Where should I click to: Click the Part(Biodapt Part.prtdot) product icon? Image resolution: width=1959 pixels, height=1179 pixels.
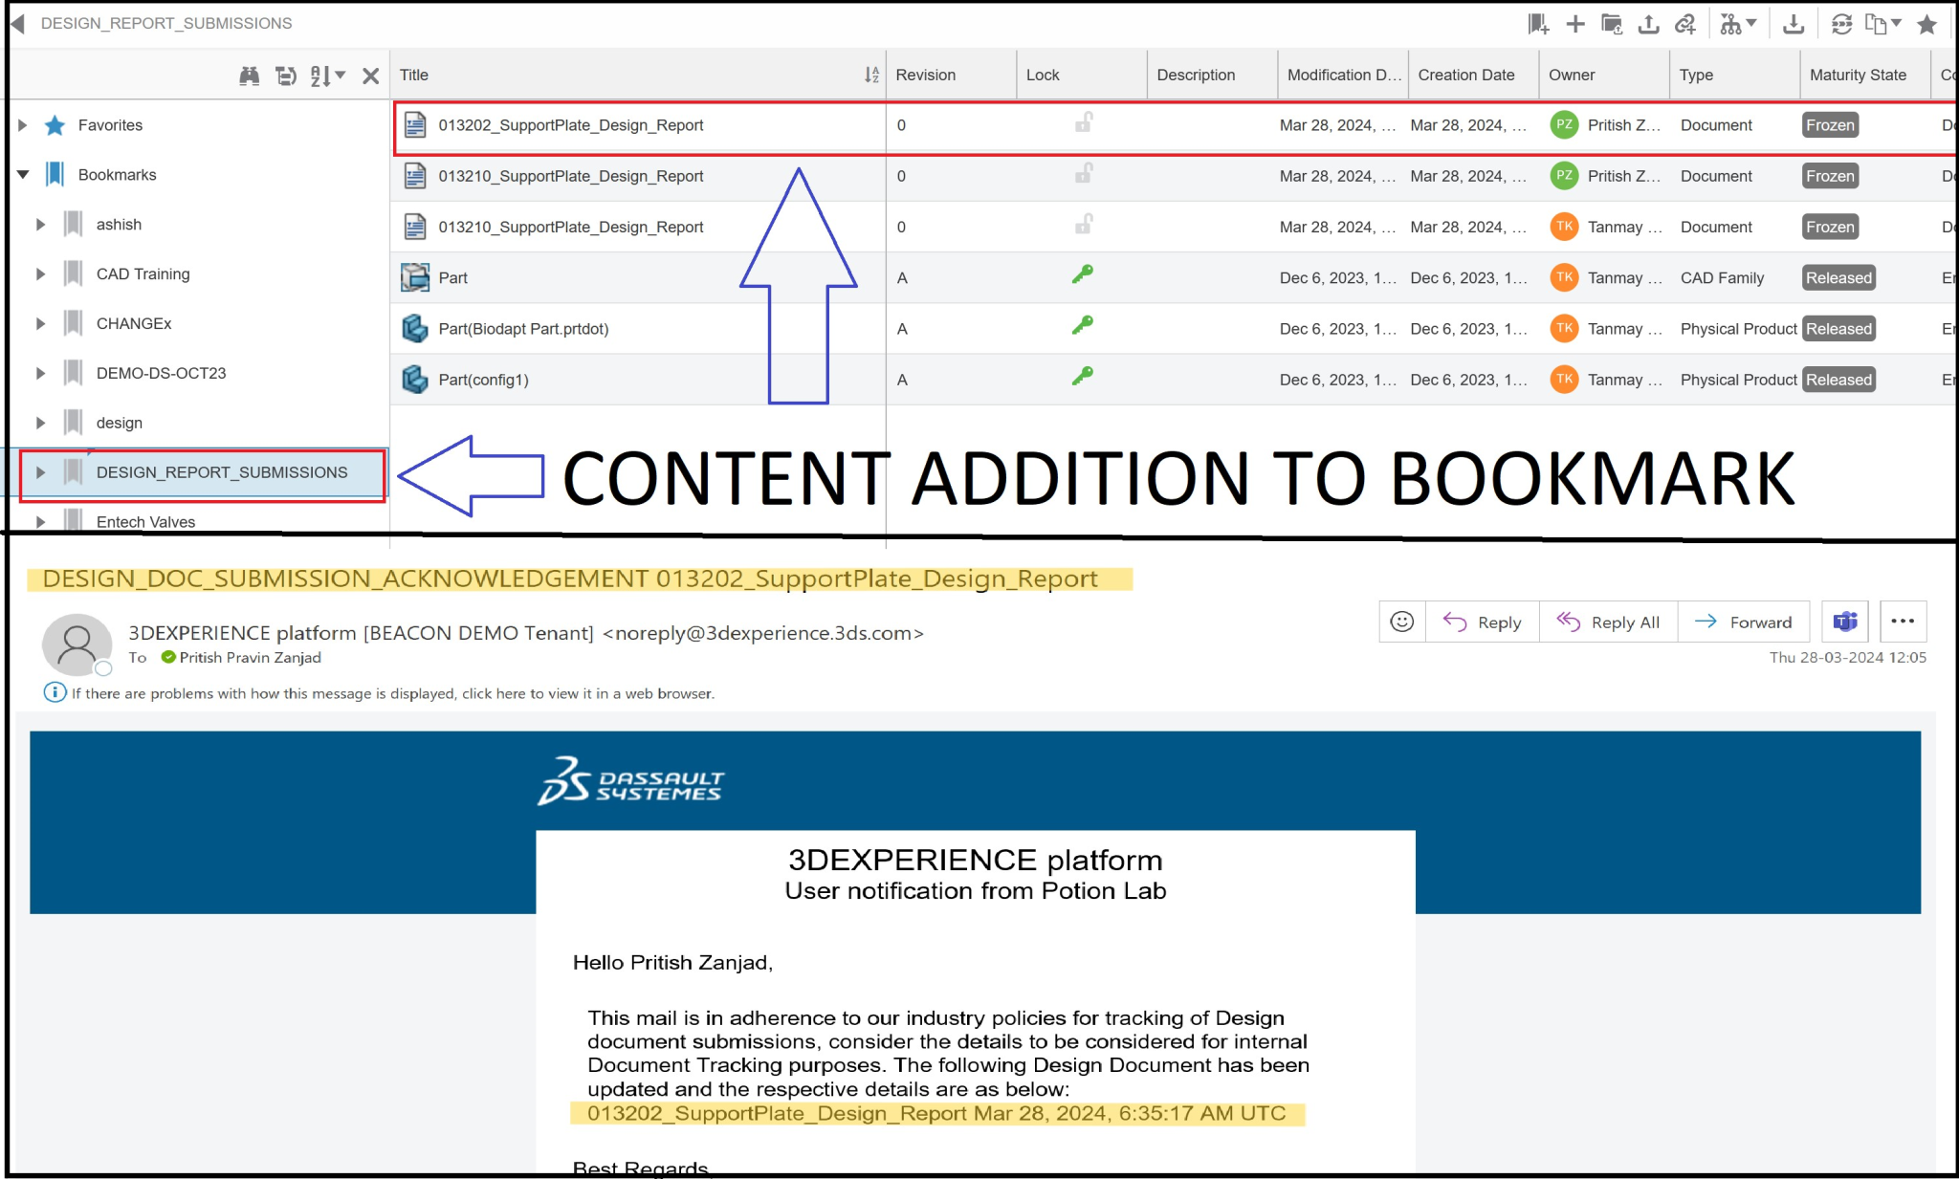[x=415, y=328]
